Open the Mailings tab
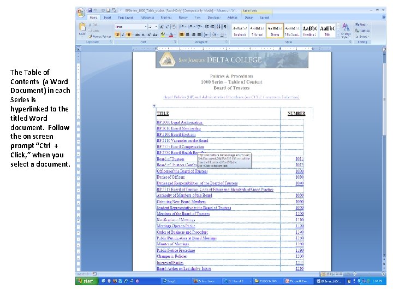 click(166, 17)
